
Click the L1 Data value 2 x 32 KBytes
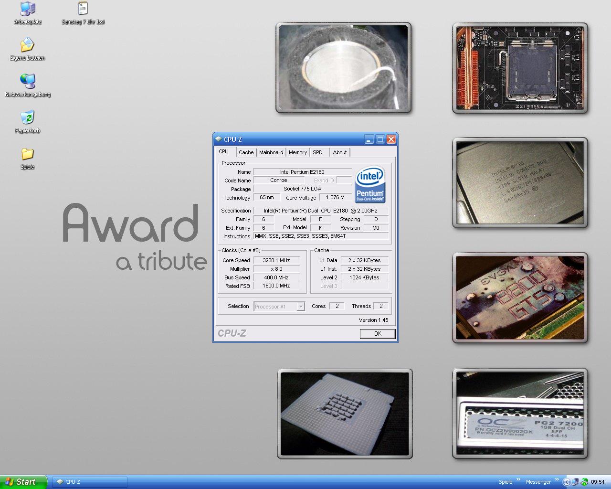364,260
